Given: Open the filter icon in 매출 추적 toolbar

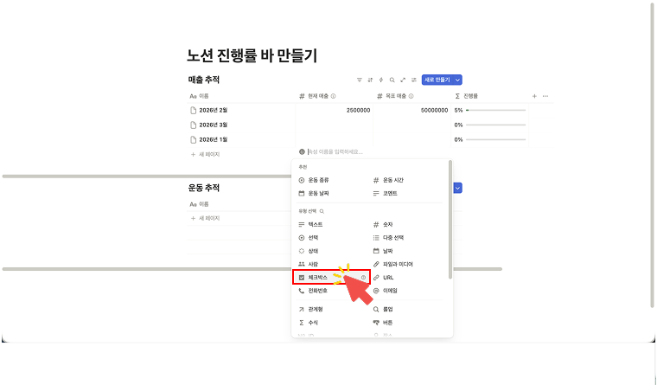Looking at the screenshot, I should tap(359, 80).
